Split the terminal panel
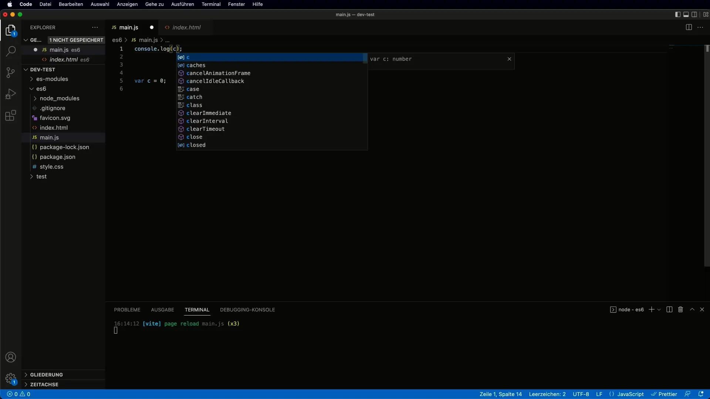The width and height of the screenshot is (710, 399). pos(669,310)
